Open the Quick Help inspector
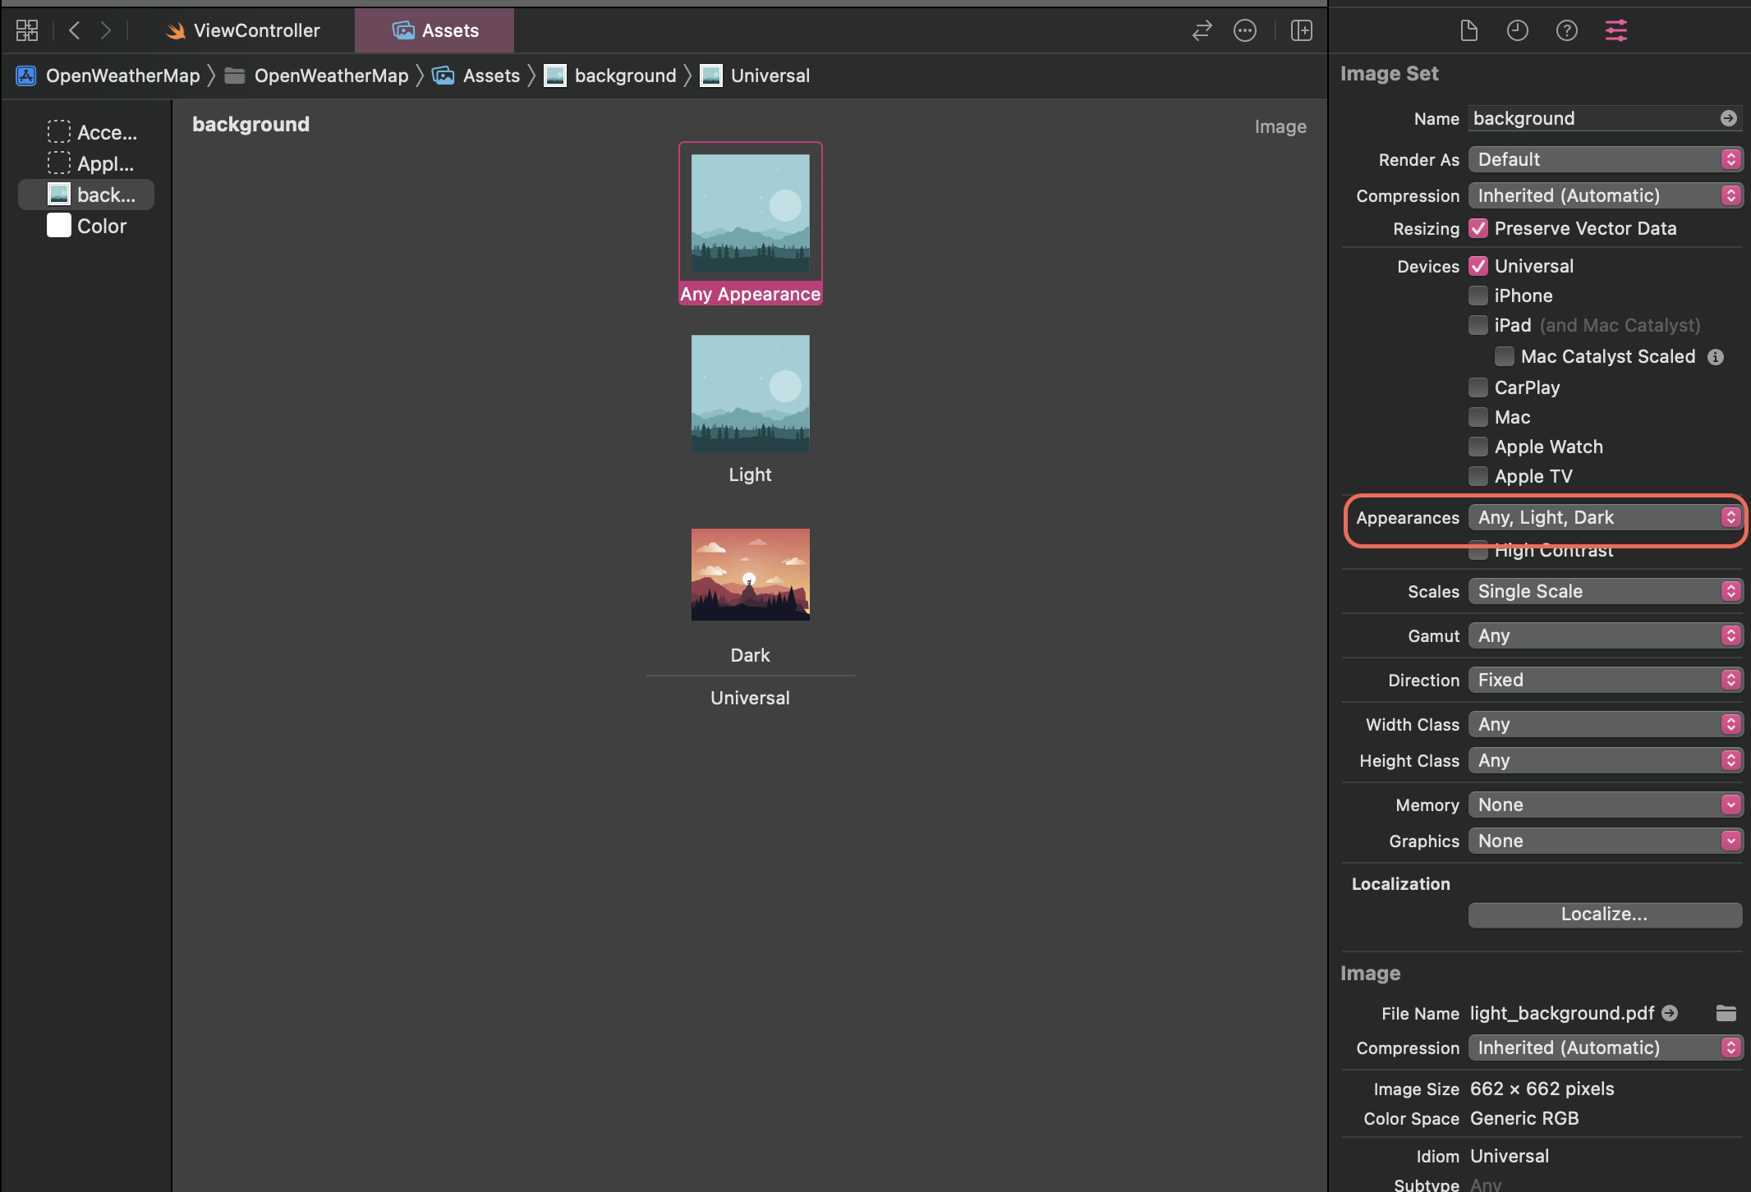Screen dimensions: 1751x1192 1566,30
